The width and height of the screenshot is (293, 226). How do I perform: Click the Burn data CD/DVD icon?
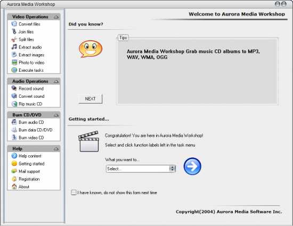(14, 130)
